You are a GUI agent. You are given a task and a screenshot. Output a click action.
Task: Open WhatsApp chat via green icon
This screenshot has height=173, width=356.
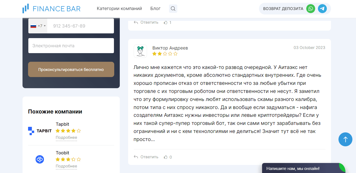[310, 9]
